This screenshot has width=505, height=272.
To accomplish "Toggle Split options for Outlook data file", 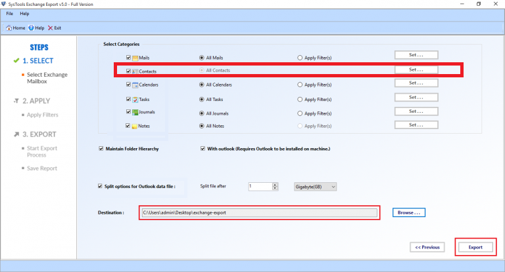I will pos(100,186).
